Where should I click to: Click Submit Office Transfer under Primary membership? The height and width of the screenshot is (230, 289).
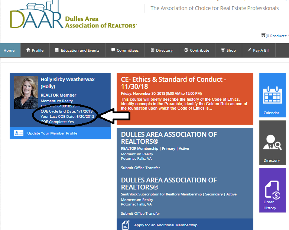pyautogui.click(x=140, y=168)
